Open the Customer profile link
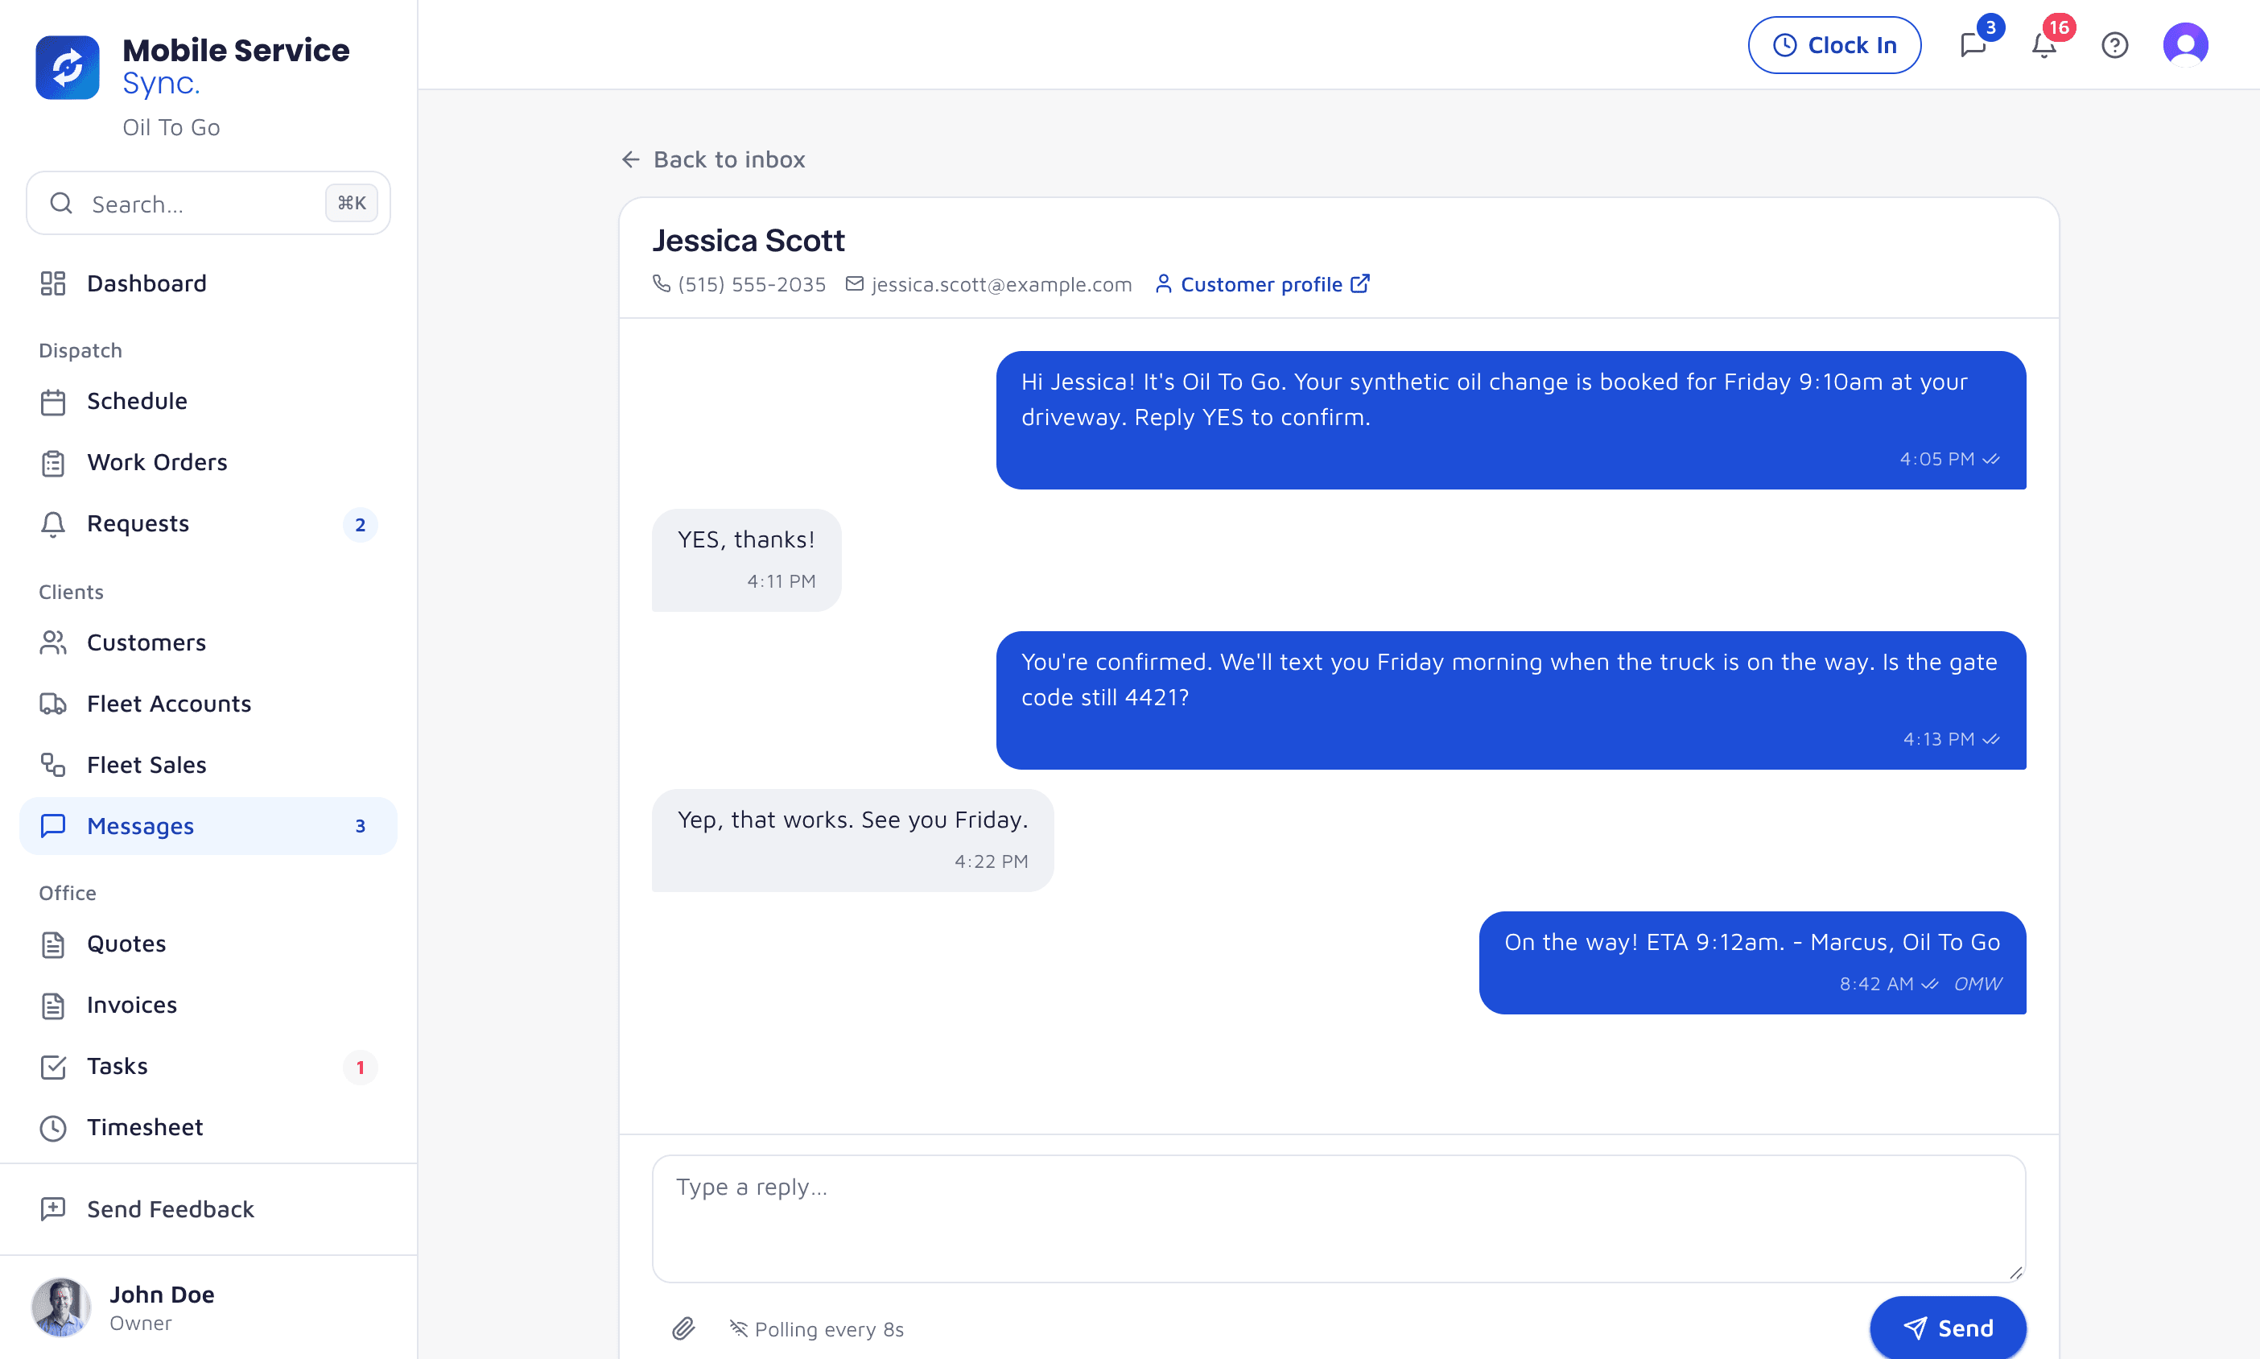This screenshot has width=2260, height=1359. tap(1261, 284)
